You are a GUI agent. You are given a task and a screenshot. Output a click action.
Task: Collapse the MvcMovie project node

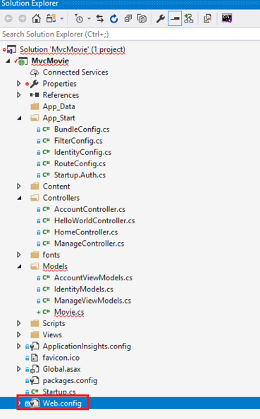[x=8, y=61]
